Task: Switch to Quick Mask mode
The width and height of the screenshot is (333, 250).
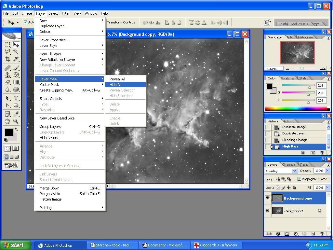Action: [x=16, y=148]
